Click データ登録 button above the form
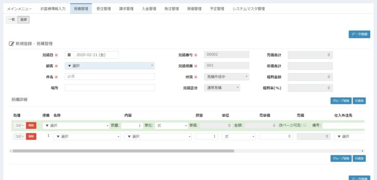This screenshot has height=180, width=377. 359,34
